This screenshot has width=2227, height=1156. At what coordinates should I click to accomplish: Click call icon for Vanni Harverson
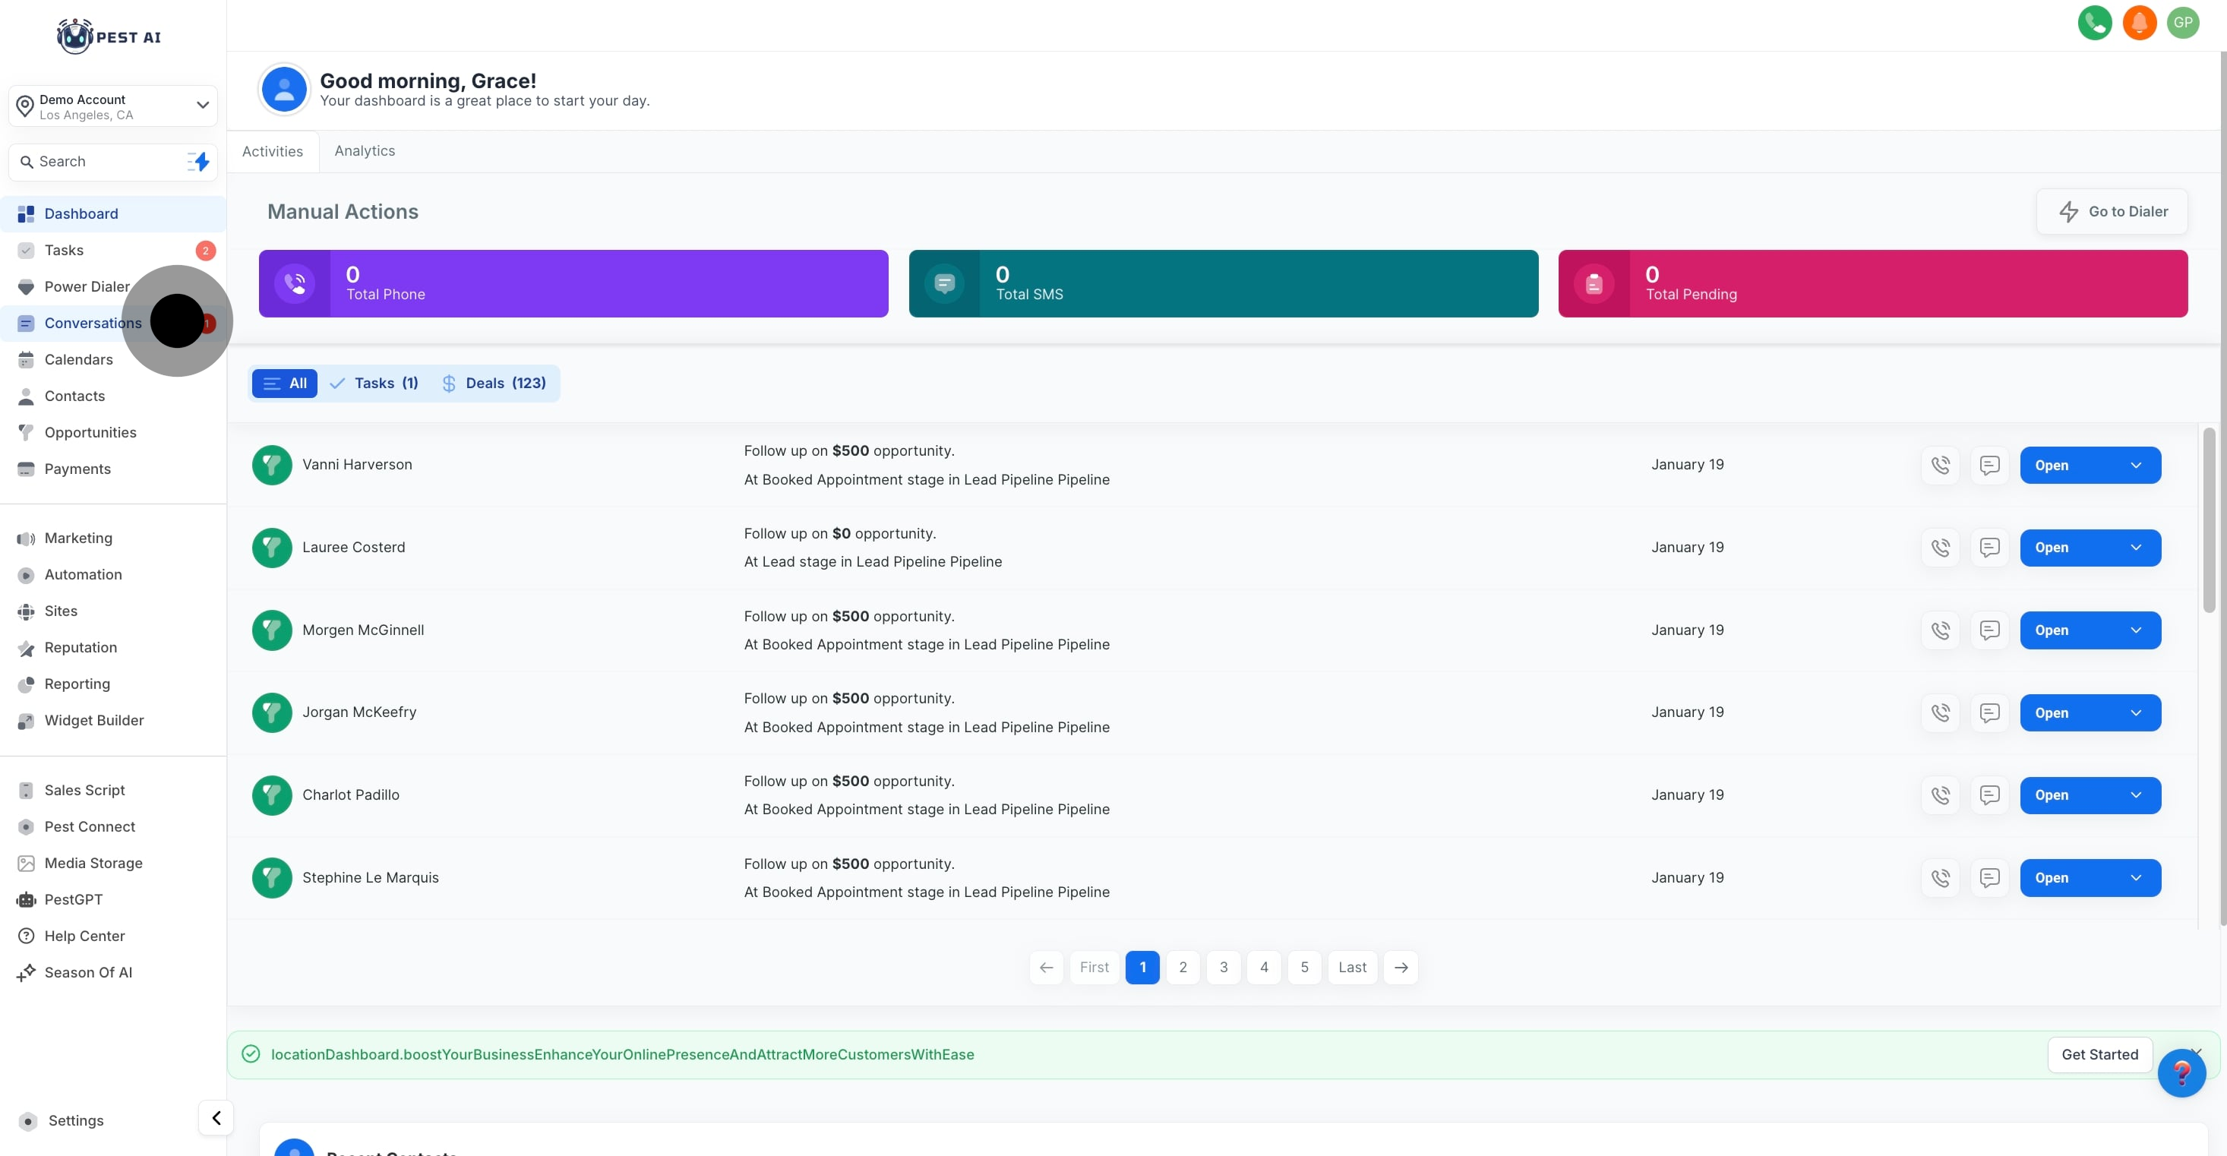[1940, 465]
